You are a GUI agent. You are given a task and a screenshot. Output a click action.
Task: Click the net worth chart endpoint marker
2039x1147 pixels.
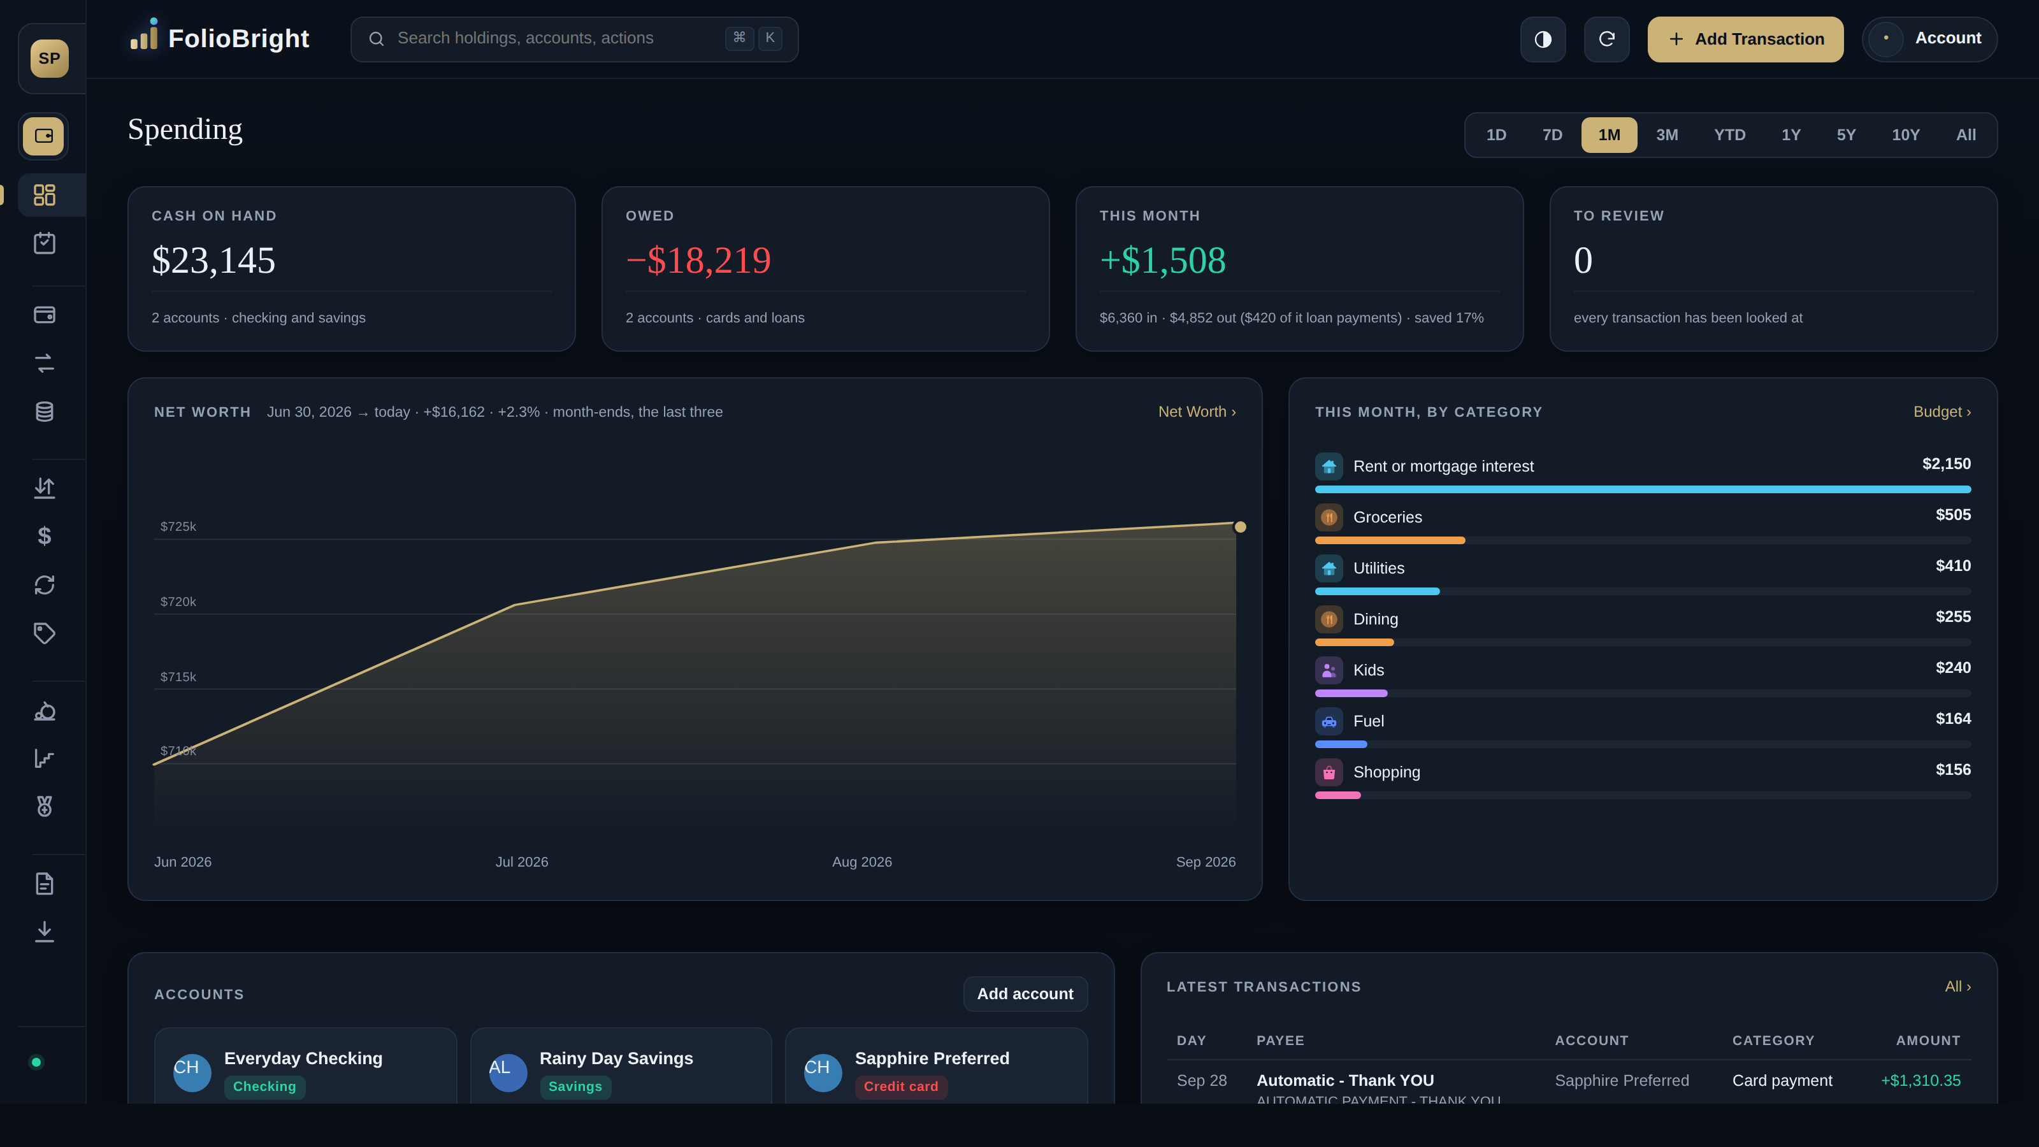click(1241, 527)
